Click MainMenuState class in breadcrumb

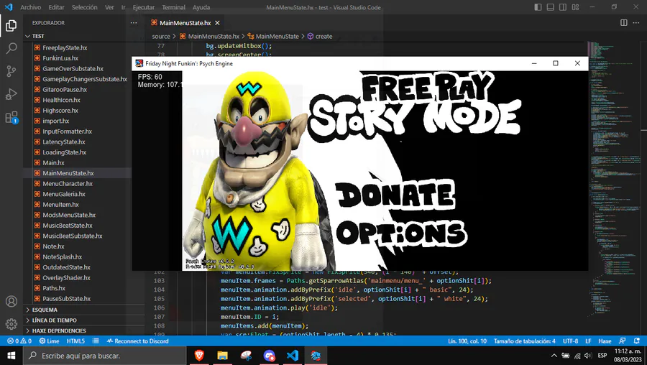(273, 37)
